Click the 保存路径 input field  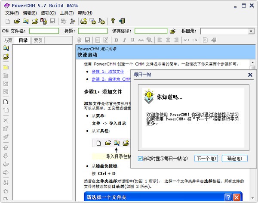click(151, 31)
